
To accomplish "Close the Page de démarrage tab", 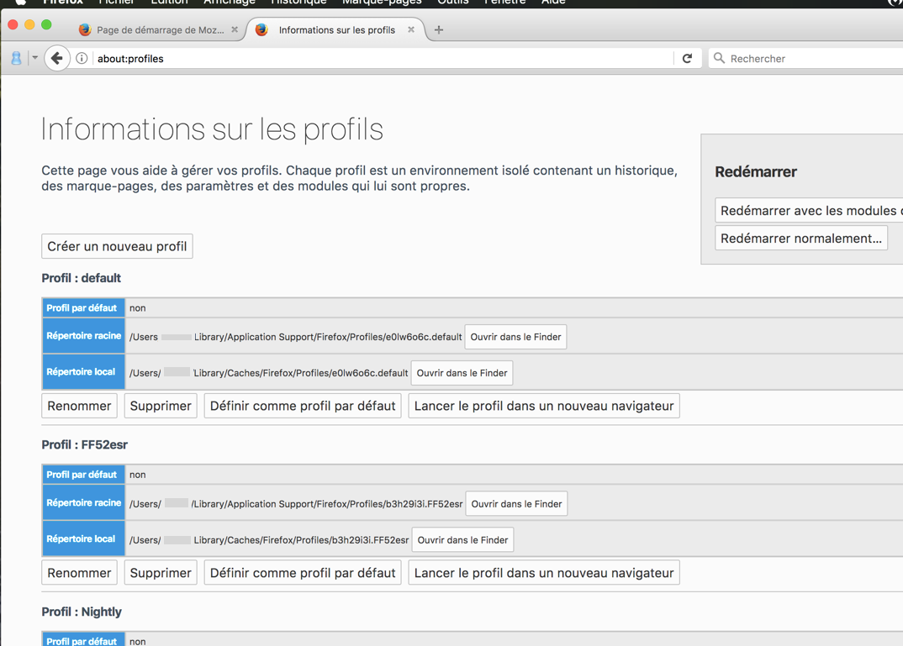I will pyautogui.click(x=235, y=29).
